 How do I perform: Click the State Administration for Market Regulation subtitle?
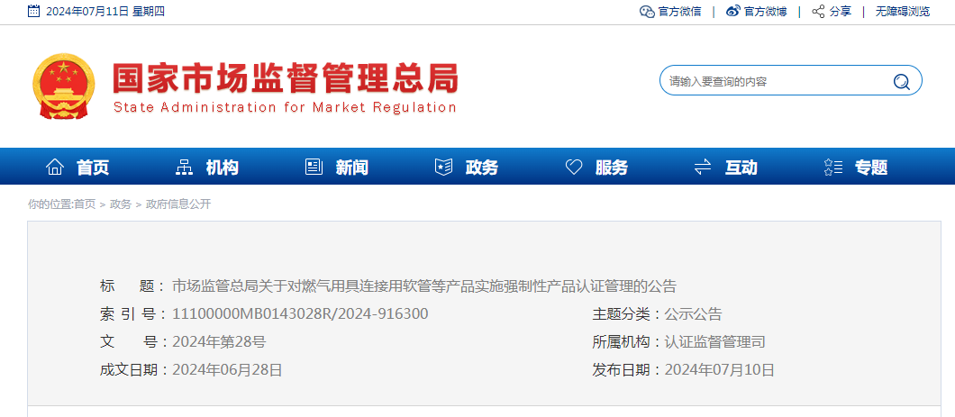coord(285,108)
